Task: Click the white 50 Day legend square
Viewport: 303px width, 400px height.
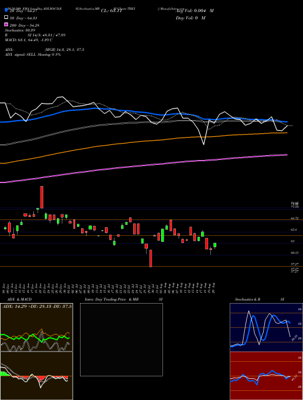Action: coord(6,18)
